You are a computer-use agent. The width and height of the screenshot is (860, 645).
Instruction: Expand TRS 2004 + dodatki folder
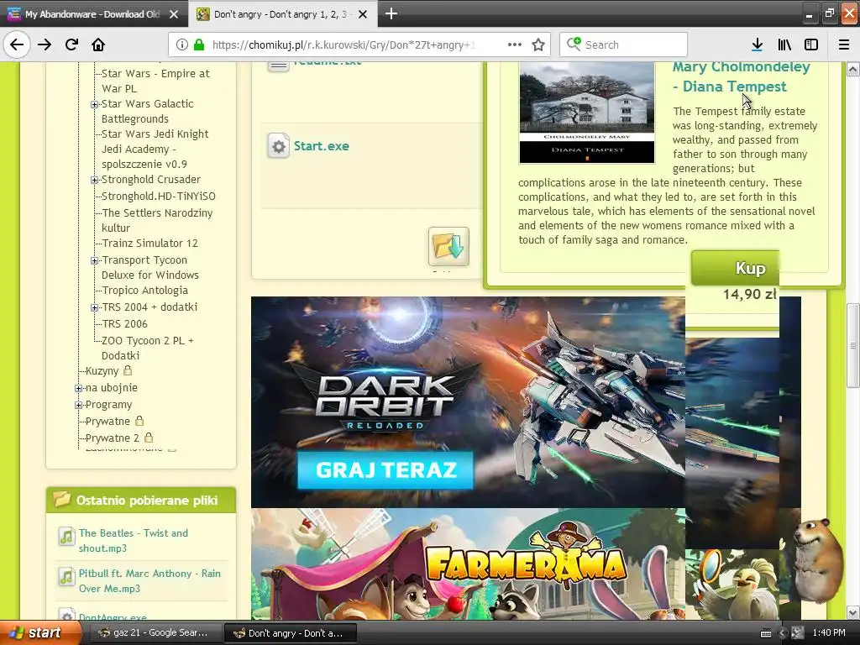click(94, 307)
